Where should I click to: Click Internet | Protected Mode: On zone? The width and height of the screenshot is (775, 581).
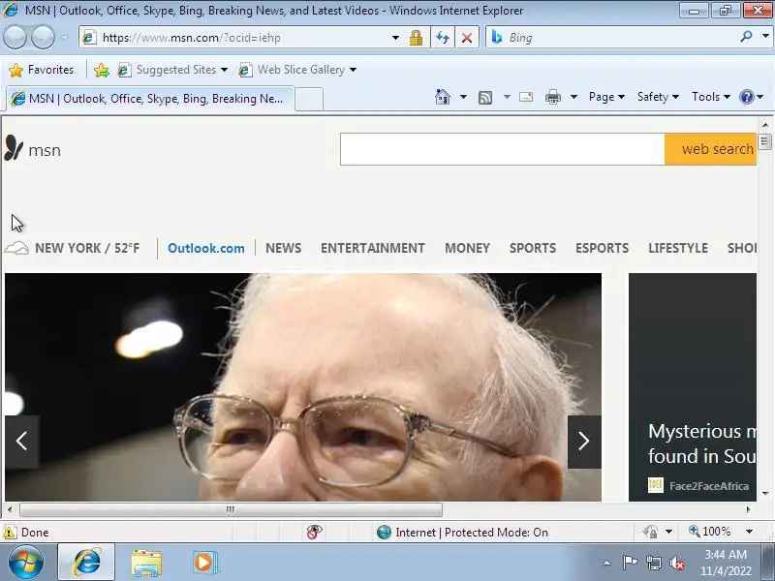[x=462, y=532]
